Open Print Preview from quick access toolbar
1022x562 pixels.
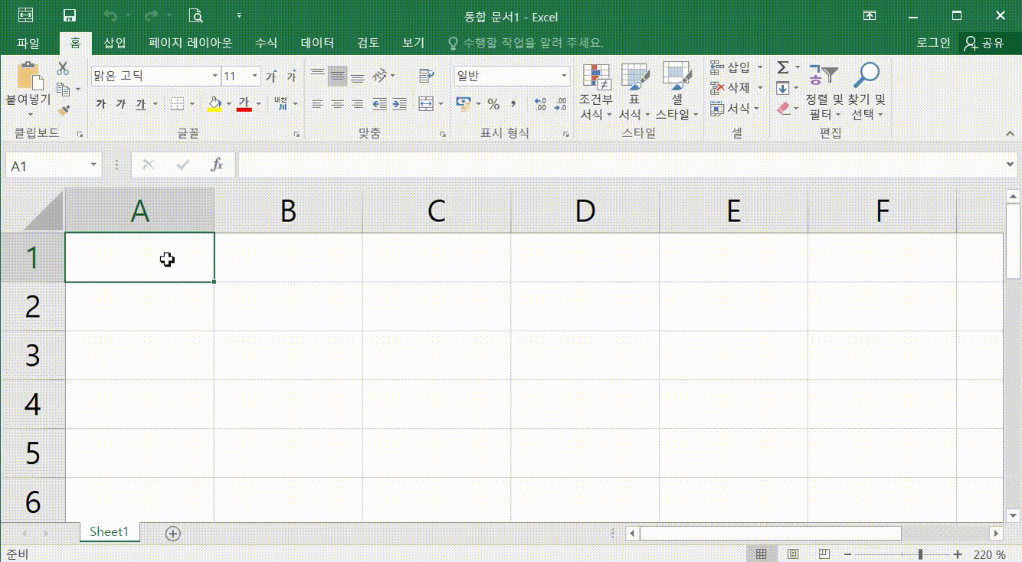pyautogui.click(x=196, y=15)
